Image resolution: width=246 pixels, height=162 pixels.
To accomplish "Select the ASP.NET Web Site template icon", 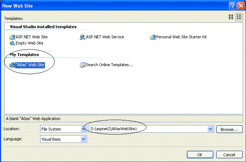I will 12,37.
